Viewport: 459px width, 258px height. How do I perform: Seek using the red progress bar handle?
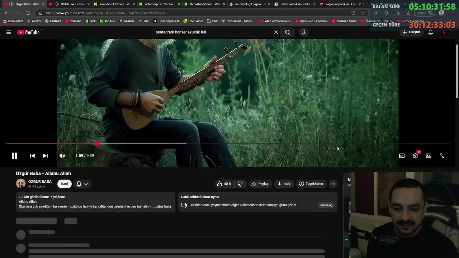(98, 143)
